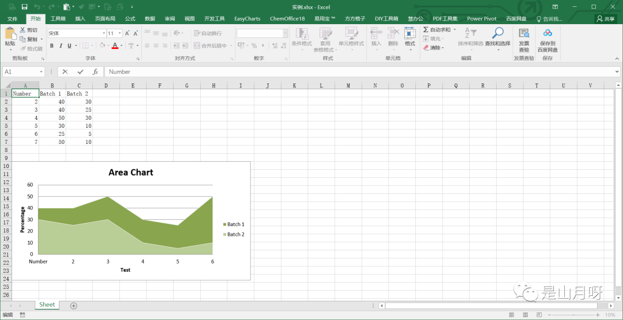Switch to the Formulas (公式) tab
Screen dimensions: 623x320
pyautogui.click(x=130, y=18)
